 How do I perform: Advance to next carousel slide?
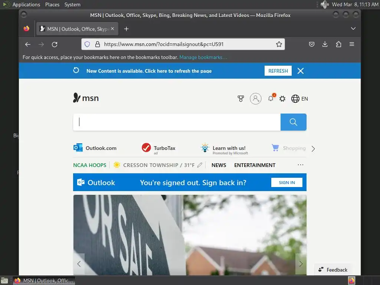click(x=301, y=264)
